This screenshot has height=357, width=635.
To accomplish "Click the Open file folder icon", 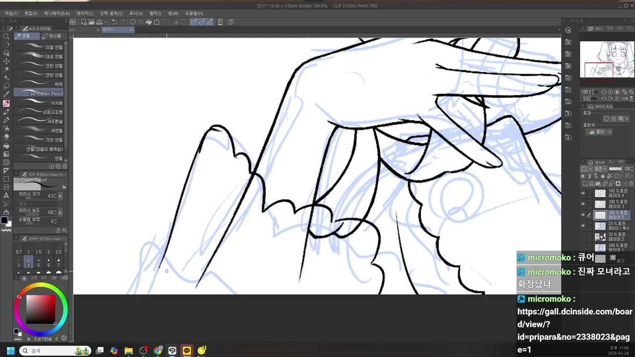I will [92, 22].
